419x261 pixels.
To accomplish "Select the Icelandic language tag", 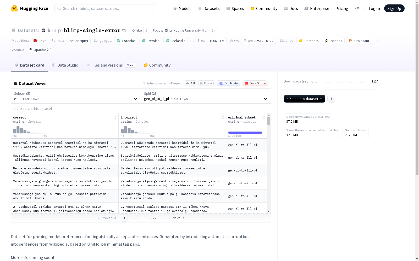I will (175, 41).
